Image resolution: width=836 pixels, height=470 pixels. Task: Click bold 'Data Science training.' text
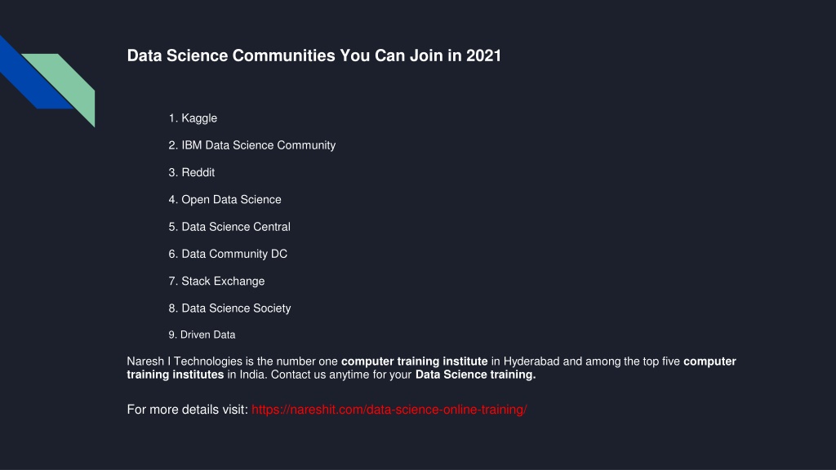pos(476,375)
